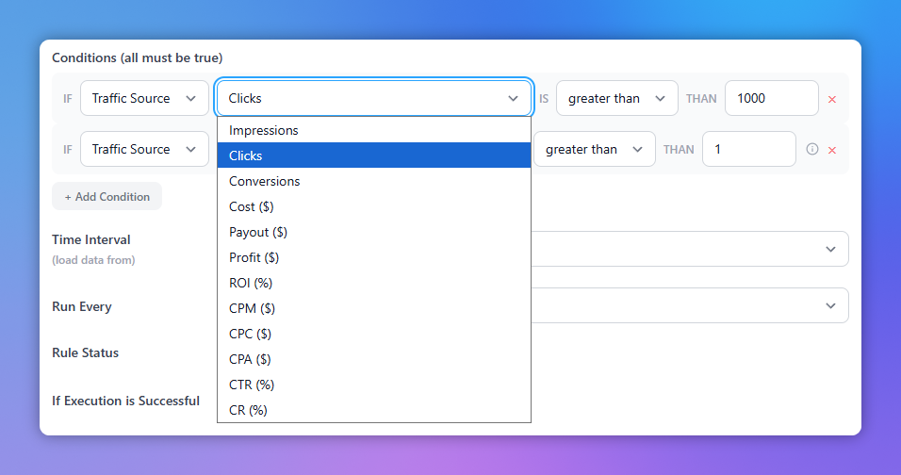Image resolution: width=901 pixels, height=475 pixels.
Task: Remove the first condition with red X
Action: (831, 99)
